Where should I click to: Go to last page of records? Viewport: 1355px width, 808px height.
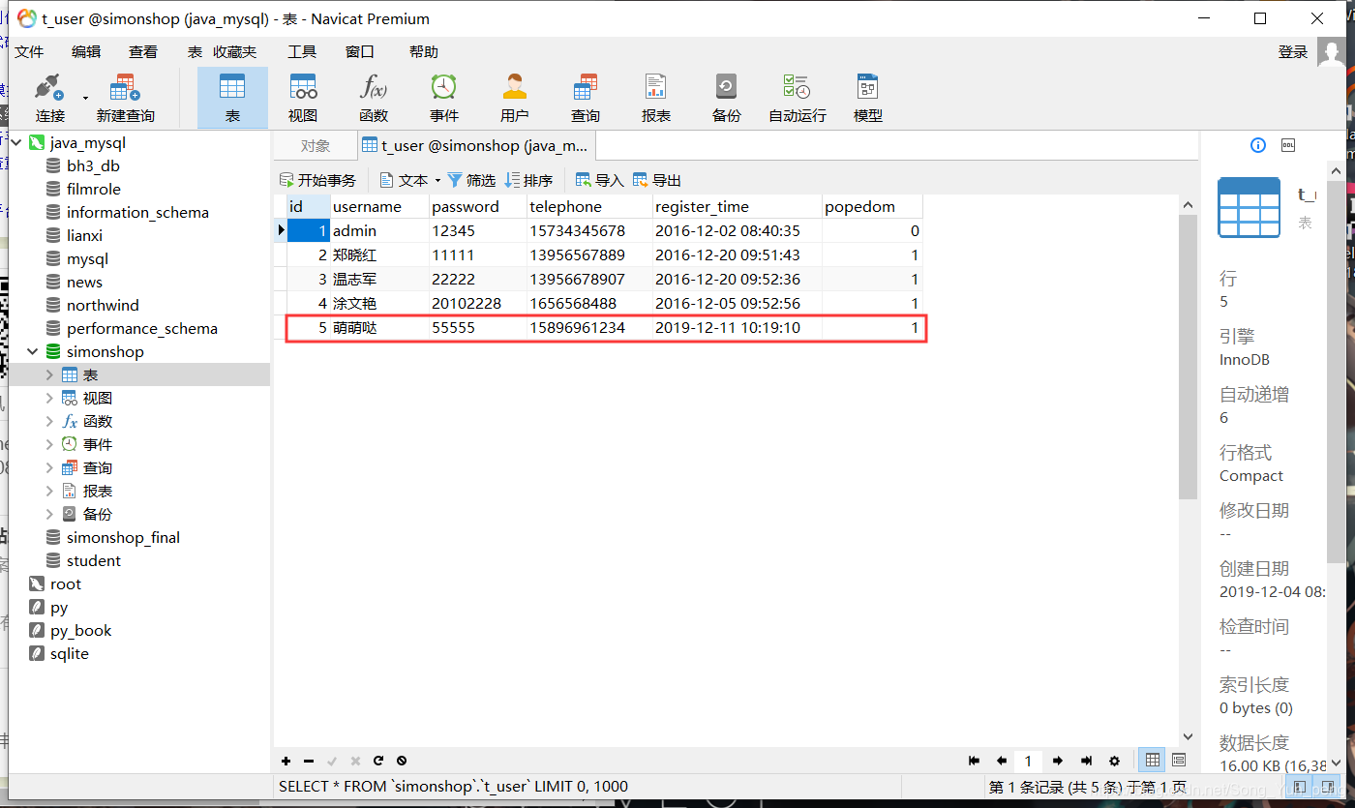coord(1086,761)
